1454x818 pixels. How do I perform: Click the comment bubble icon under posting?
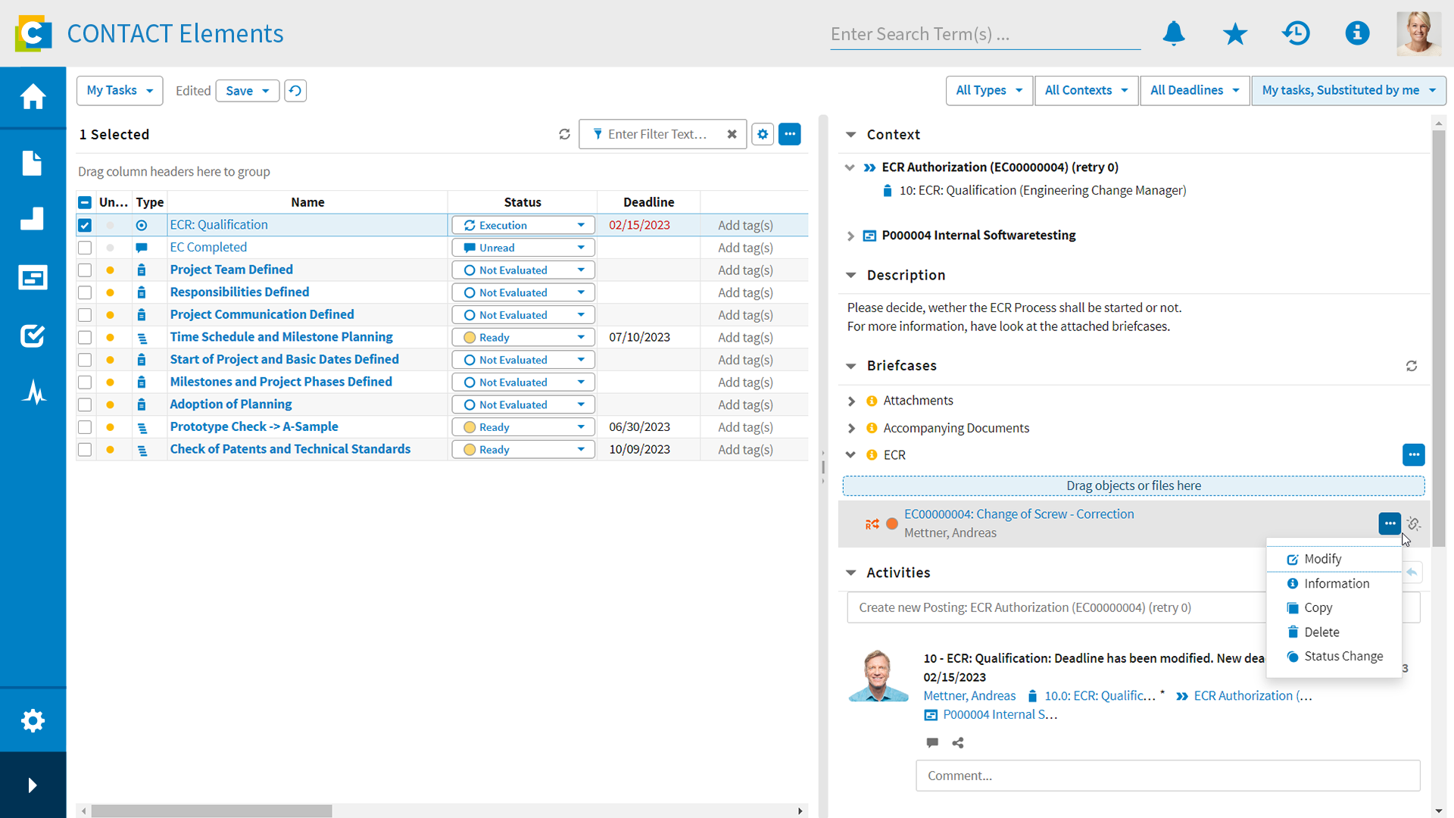pyautogui.click(x=932, y=743)
